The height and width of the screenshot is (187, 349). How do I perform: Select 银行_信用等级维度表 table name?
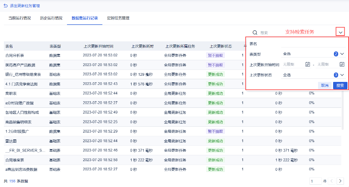coord(23,75)
